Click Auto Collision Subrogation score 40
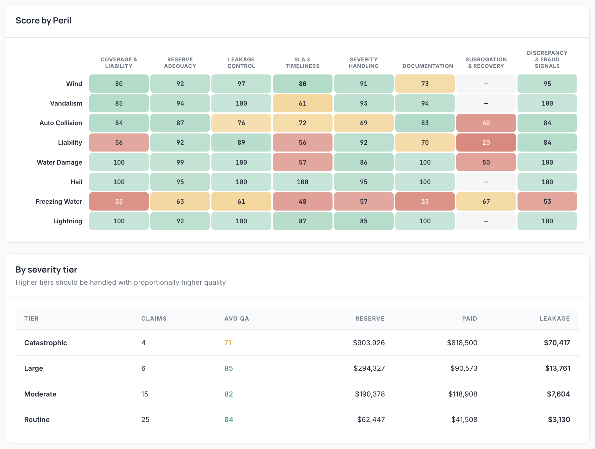595x449 pixels. point(486,123)
